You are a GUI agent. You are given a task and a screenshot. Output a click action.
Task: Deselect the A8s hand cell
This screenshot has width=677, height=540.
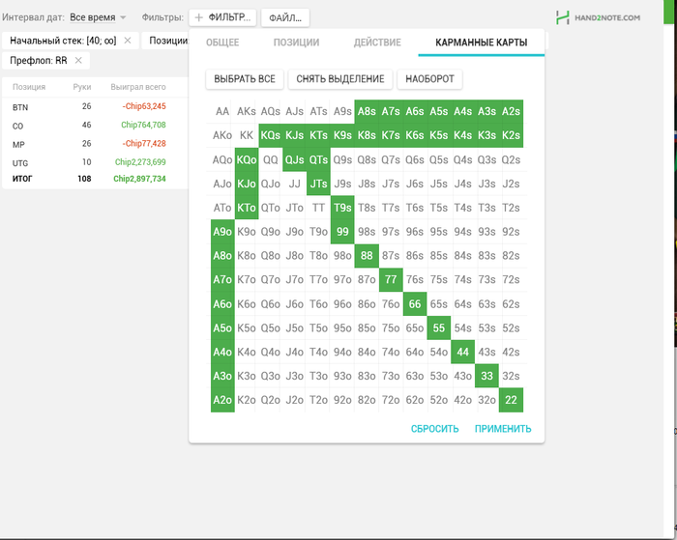click(x=367, y=112)
